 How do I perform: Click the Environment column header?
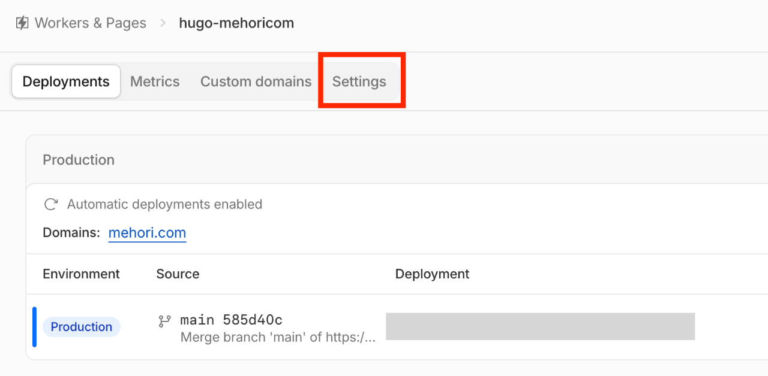point(81,274)
